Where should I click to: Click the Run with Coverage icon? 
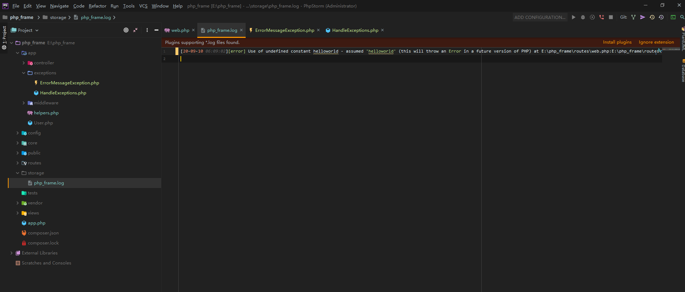[592, 17]
